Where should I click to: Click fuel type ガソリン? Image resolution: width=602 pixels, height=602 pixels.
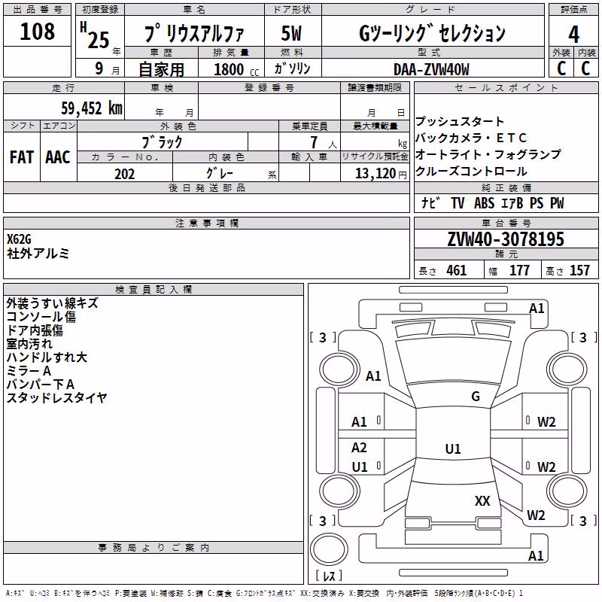pyautogui.click(x=292, y=68)
